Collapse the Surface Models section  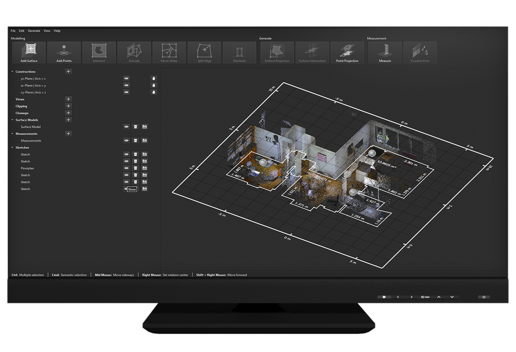pyautogui.click(x=13, y=120)
